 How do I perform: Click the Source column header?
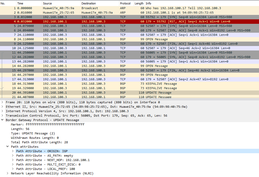[x=61, y=3]
